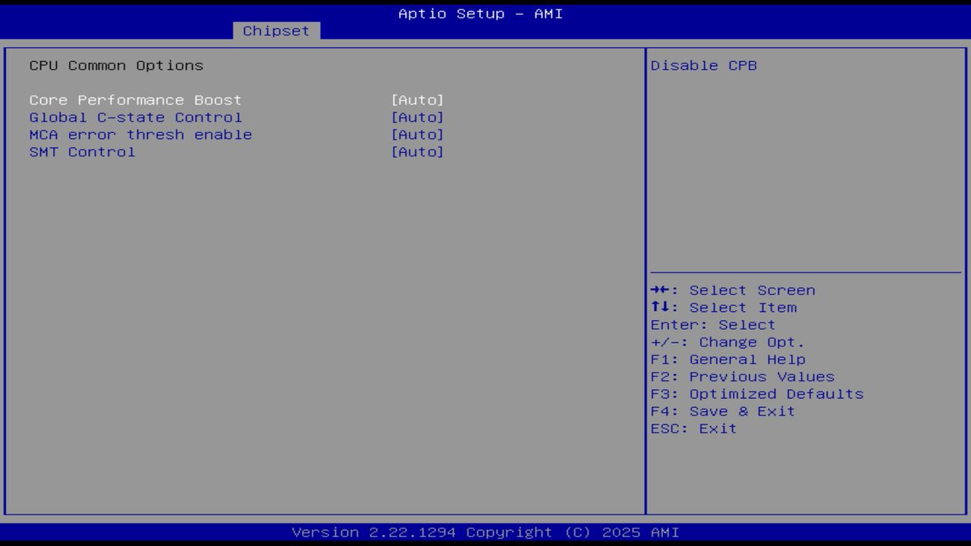
Task: Click the Enter: Select legend entry
Action: pos(713,325)
